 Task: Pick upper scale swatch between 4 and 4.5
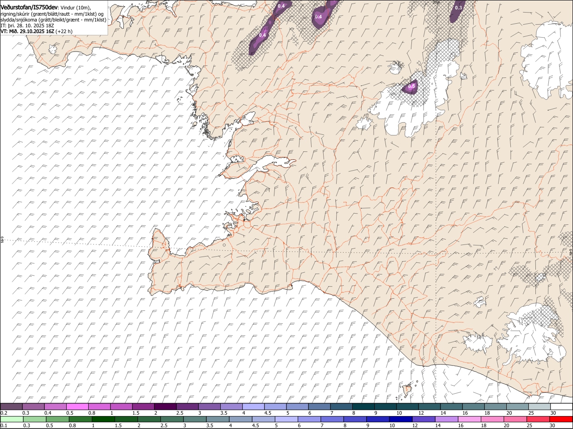click(x=253, y=407)
